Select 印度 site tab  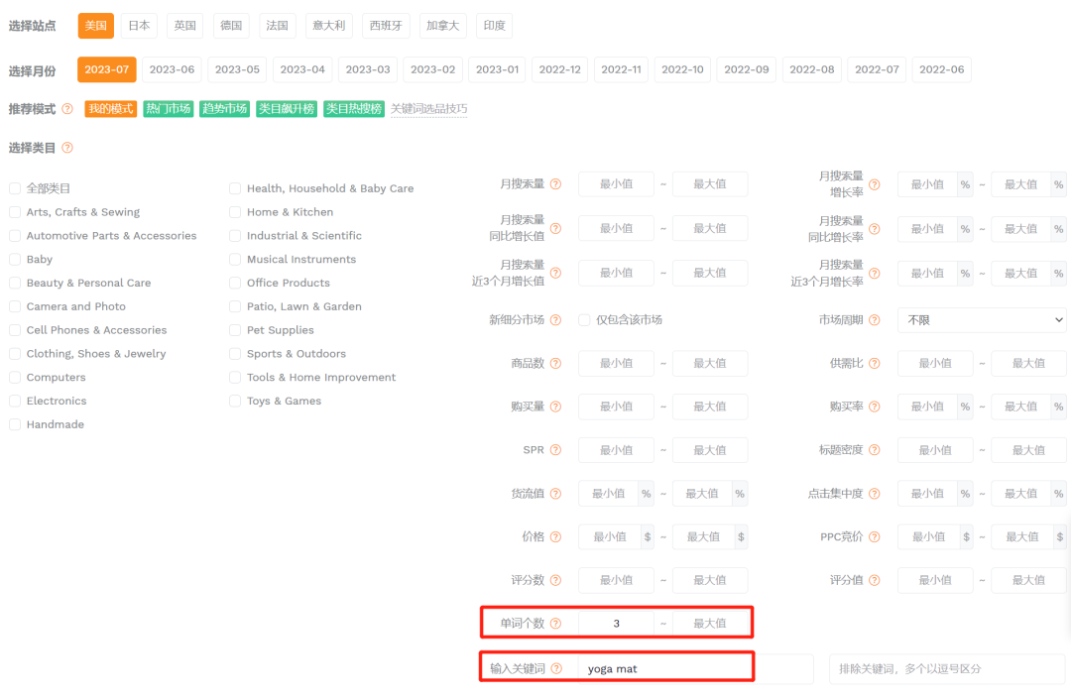[x=495, y=25]
